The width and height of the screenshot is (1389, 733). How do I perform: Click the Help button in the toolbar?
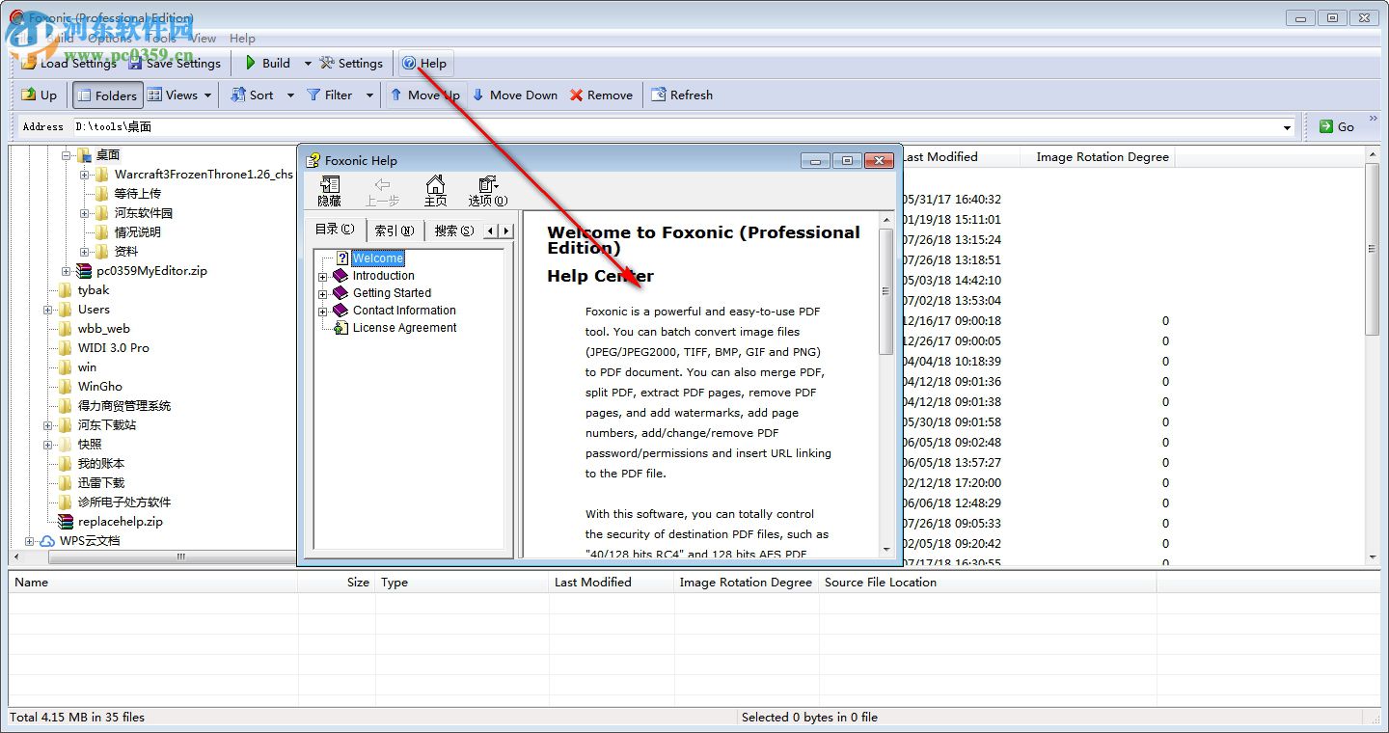pos(424,64)
